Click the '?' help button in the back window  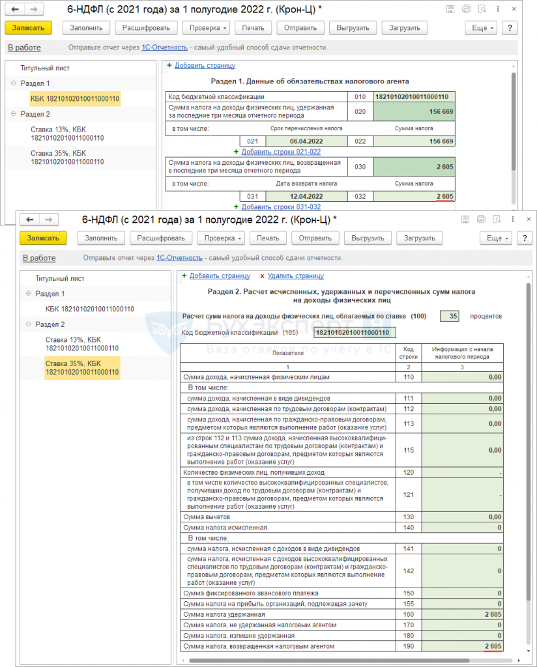(510, 27)
